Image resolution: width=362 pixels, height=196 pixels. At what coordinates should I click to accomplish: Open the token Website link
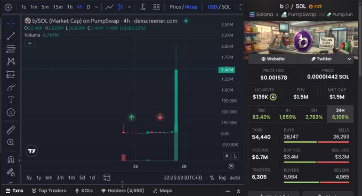click(x=273, y=59)
